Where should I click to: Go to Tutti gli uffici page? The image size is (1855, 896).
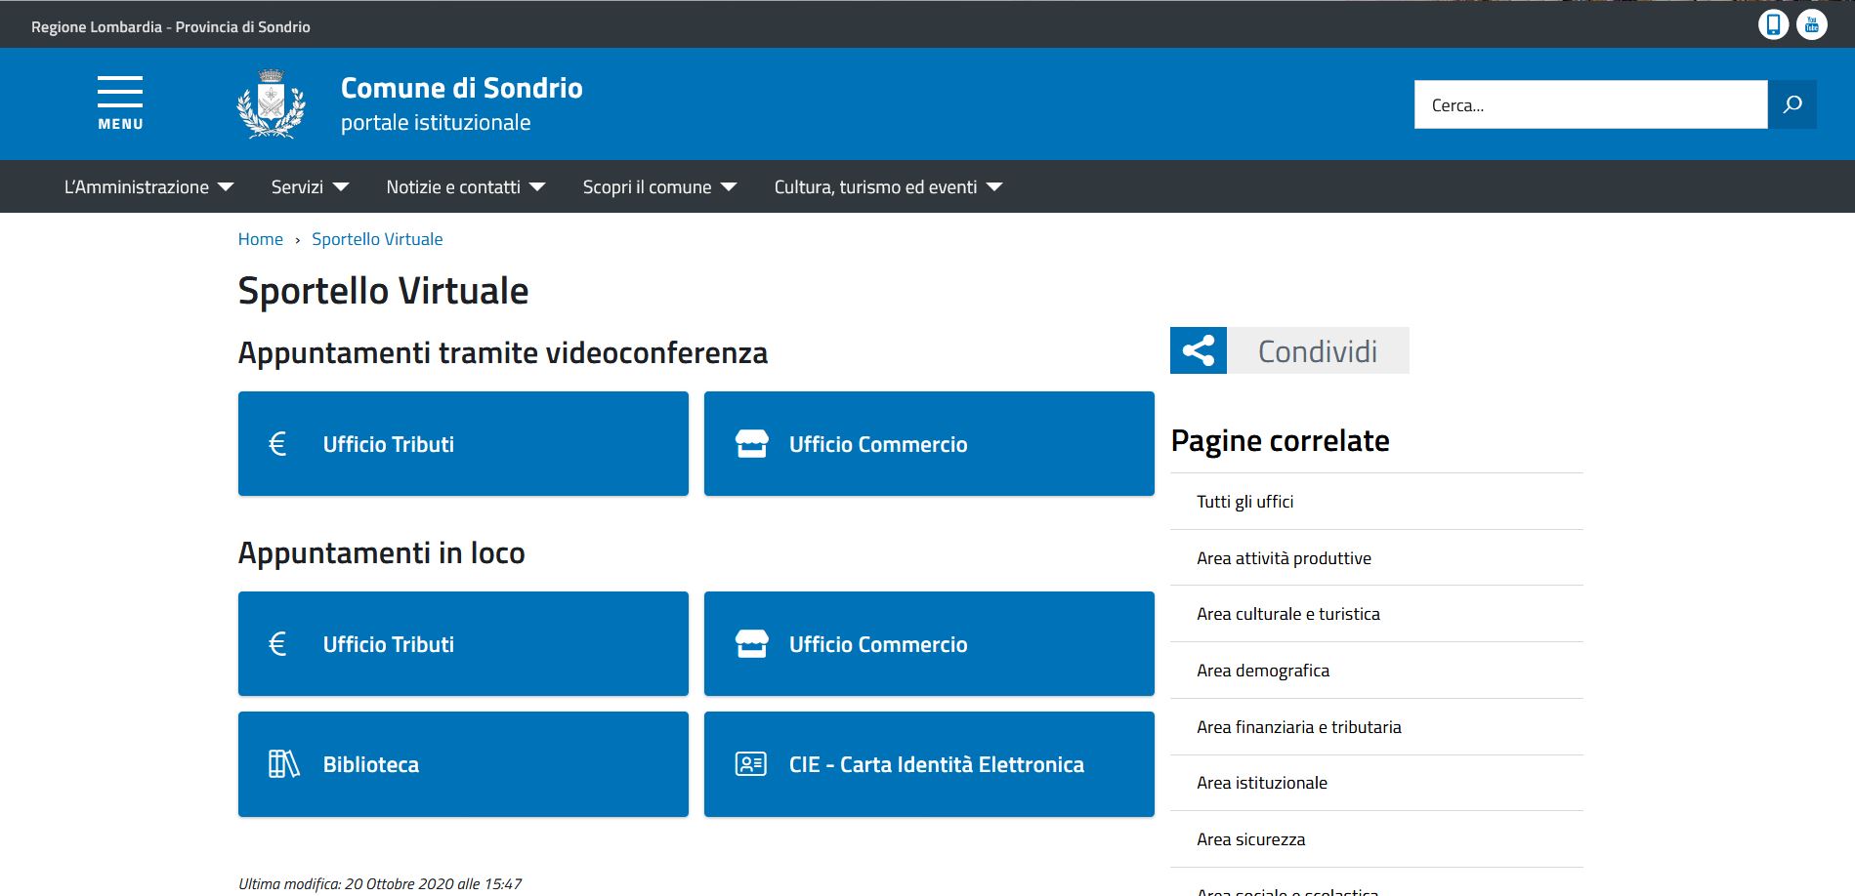(x=1244, y=502)
